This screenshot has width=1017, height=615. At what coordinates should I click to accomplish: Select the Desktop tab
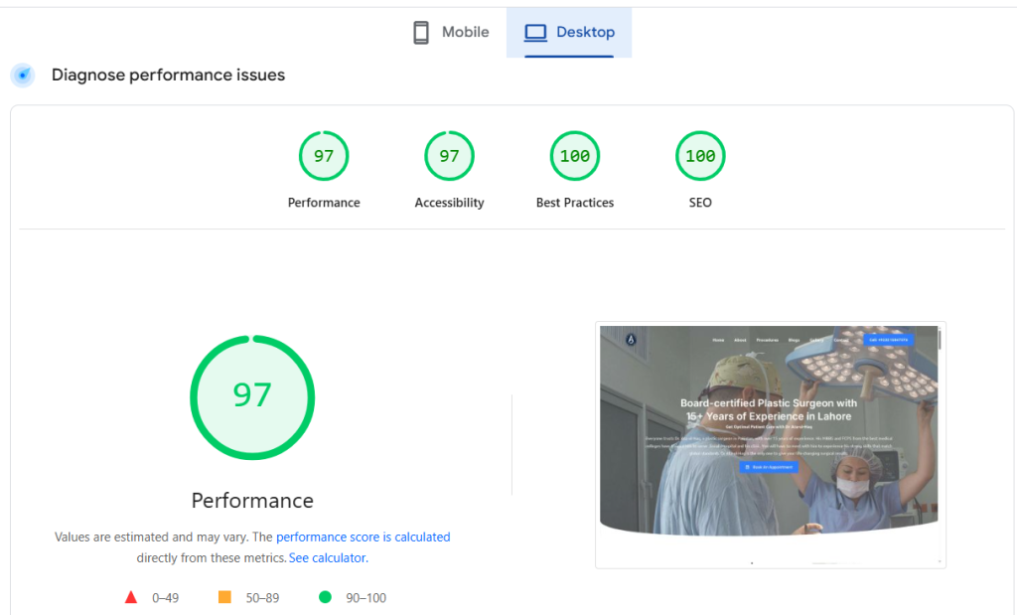tap(569, 33)
